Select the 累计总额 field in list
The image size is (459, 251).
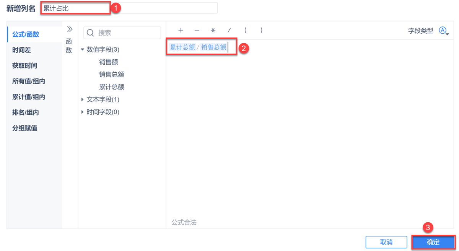click(112, 87)
